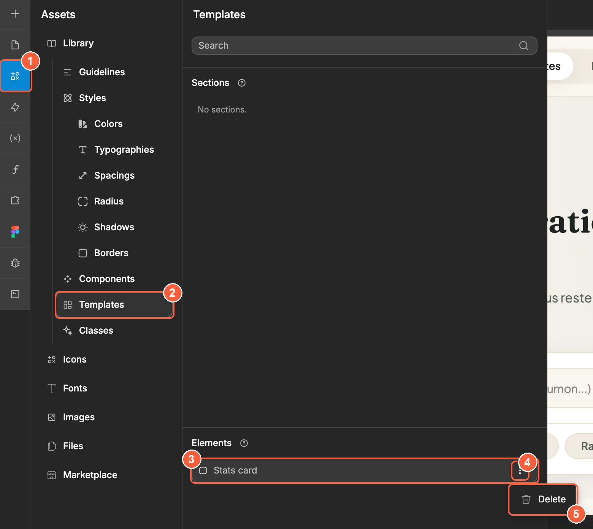Open the plugins puzzle icon

point(15,200)
